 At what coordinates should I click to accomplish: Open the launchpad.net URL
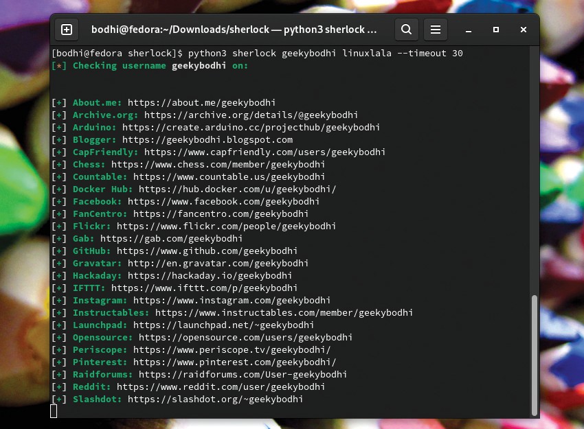coord(223,325)
